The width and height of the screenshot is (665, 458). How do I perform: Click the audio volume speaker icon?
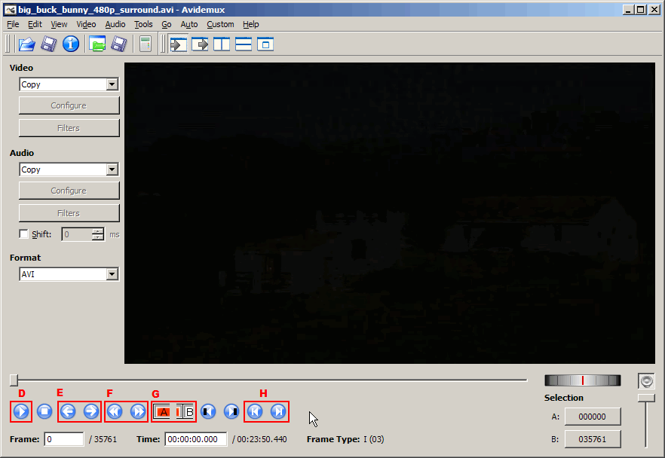click(x=646, y=381)
